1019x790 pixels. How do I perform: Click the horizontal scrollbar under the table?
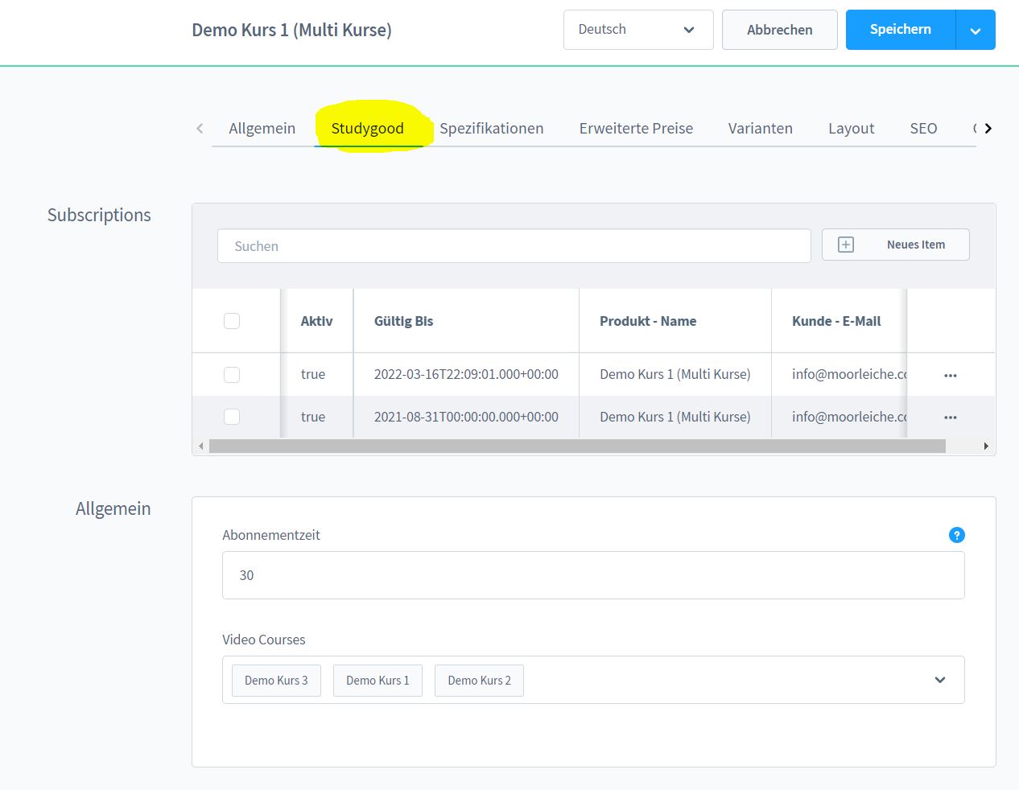(576, 446)
